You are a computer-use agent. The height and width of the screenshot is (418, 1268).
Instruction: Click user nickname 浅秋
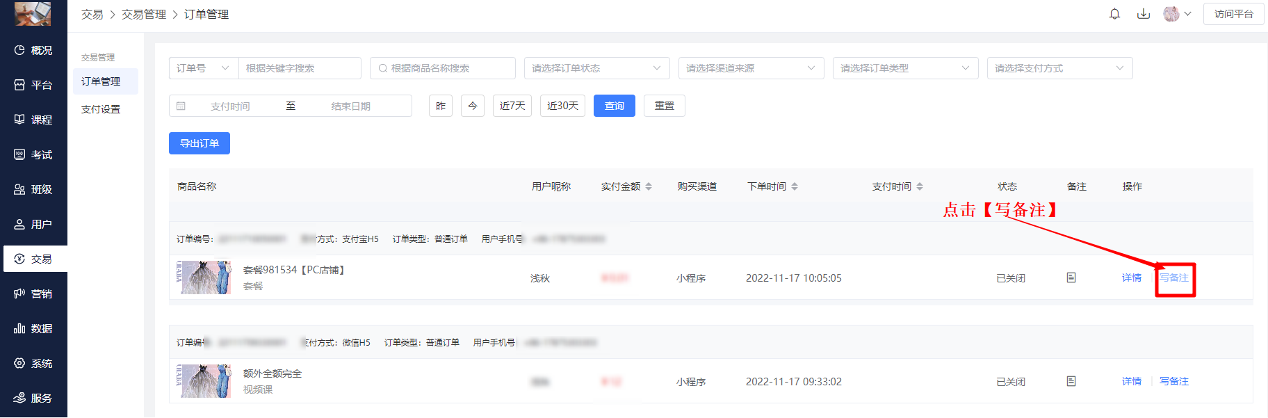coord(540,278)
